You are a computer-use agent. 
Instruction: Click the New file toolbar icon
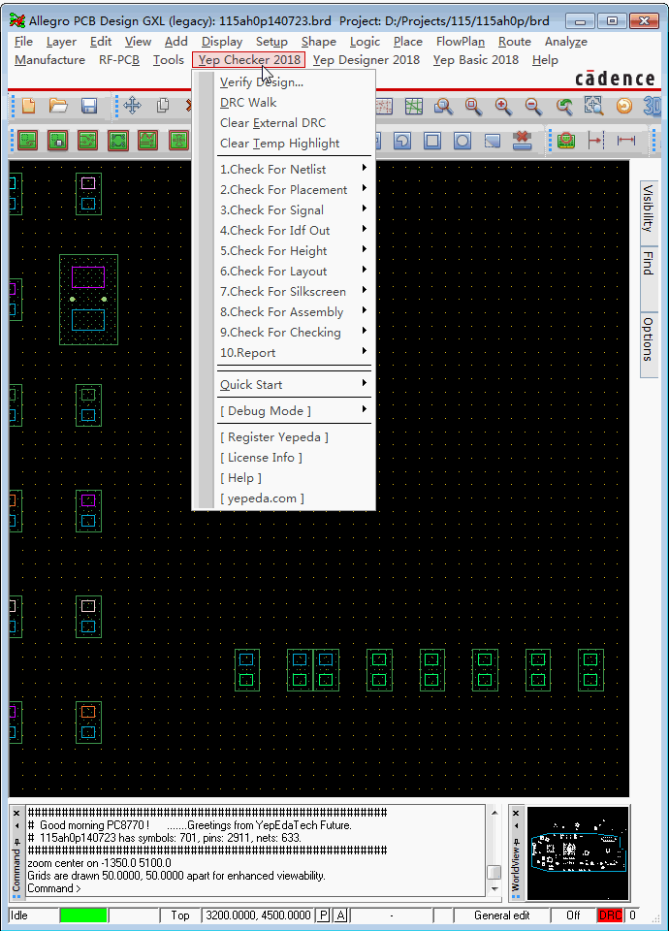(28, 107)
